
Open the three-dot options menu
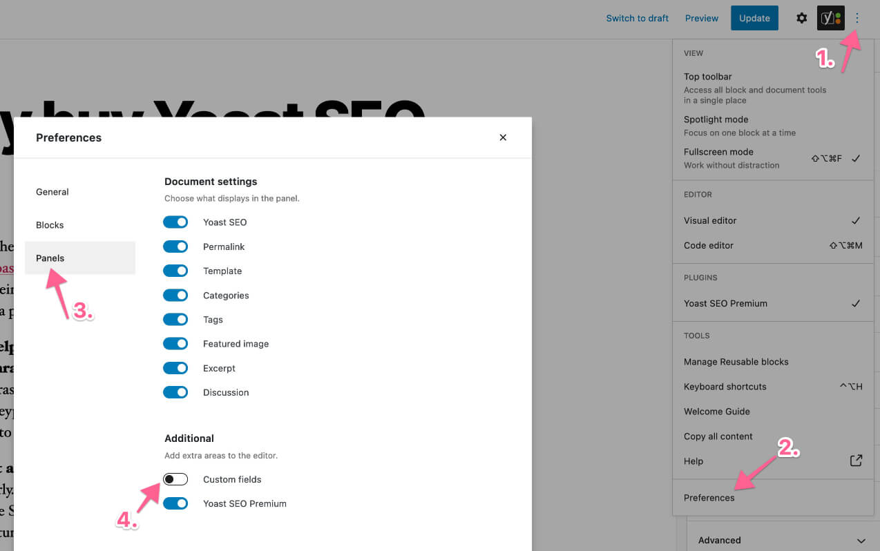click(857, 19)
